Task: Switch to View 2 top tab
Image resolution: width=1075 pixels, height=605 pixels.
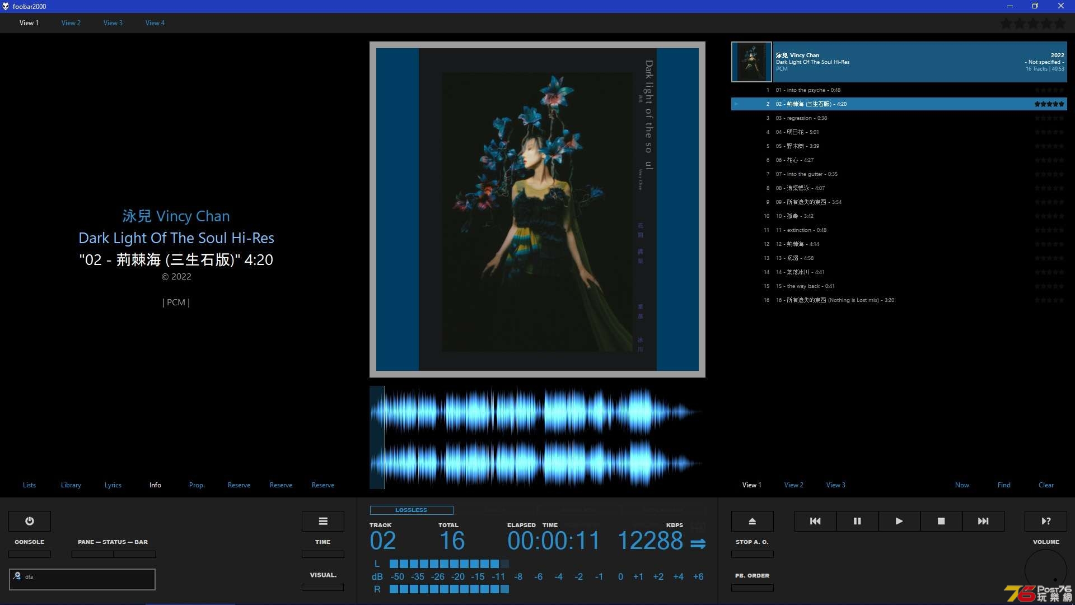Action: [x=71, y=23]
